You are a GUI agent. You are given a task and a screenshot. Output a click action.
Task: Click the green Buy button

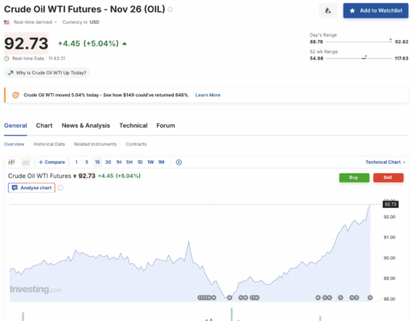(x=354, y=177)
